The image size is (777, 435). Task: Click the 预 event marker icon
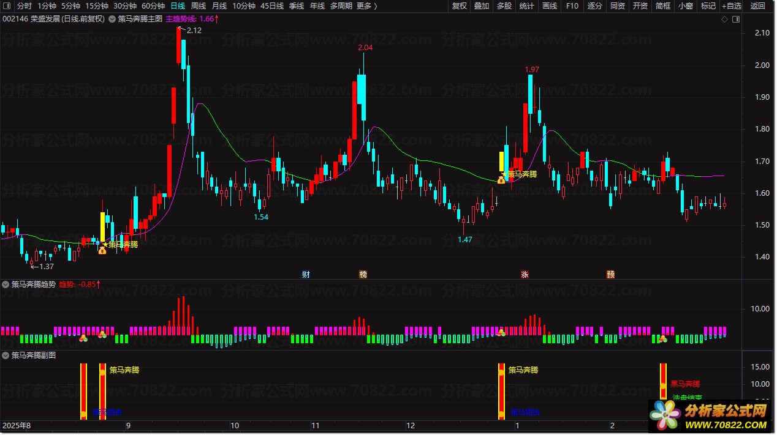(610, 274)
